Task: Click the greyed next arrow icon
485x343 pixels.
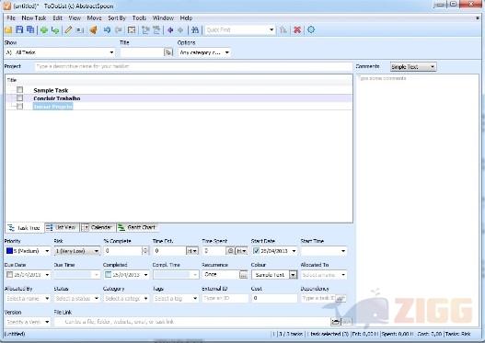Action: (x=180, y=30)
